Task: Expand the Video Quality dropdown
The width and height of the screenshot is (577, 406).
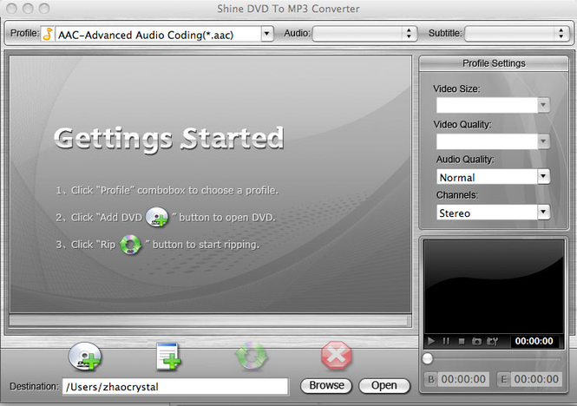Action: pyautogui.click(x=543, y=141)
